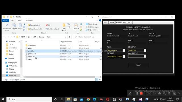Screen dimensions: 182x102
Task: Click the Debug breadcrumb in address bar
Action: 41,37
